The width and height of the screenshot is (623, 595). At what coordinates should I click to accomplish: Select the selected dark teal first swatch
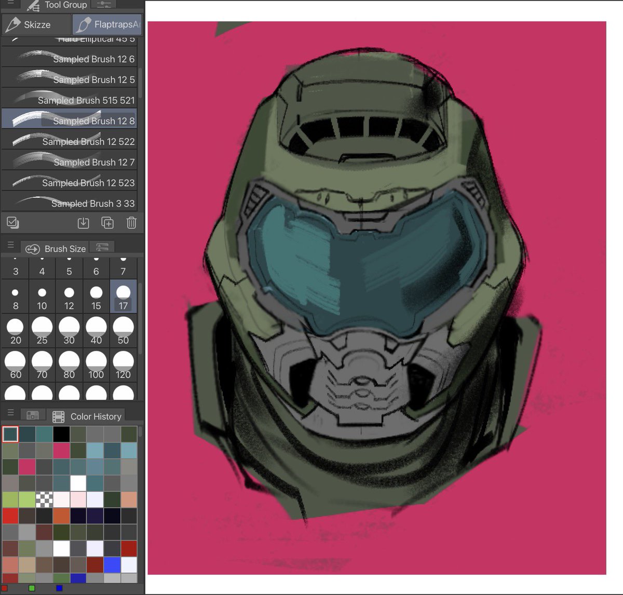10,434
